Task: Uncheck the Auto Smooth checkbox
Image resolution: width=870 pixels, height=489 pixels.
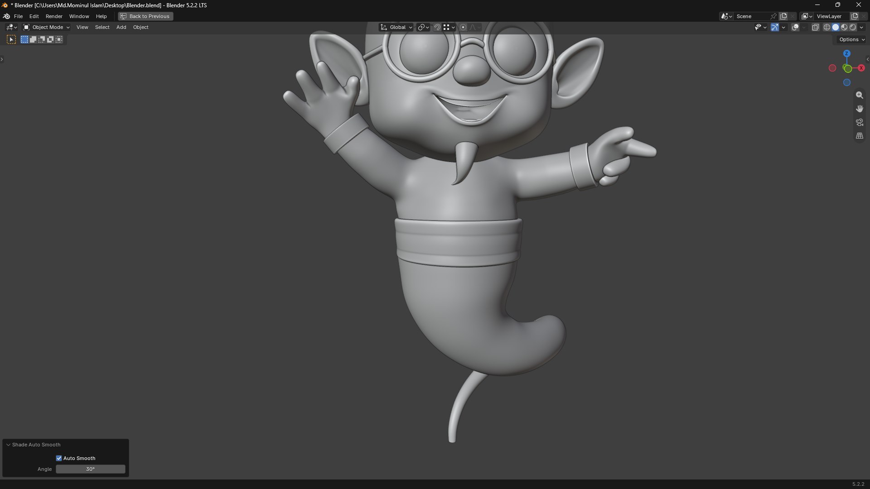Action: coord(59,458)
